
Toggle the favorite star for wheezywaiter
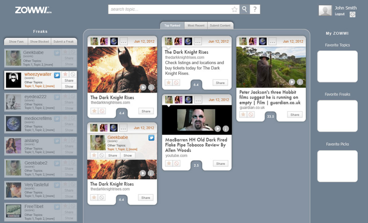pos(65,74)
